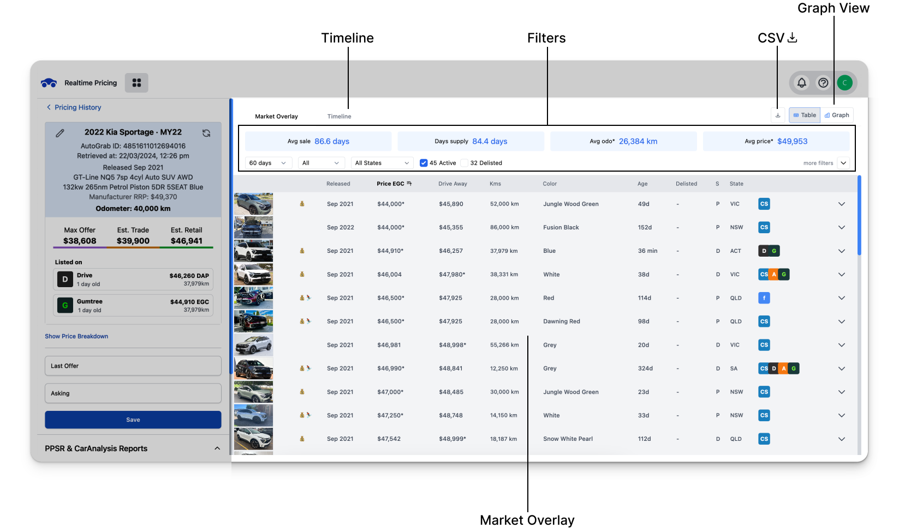899x528 pixels.
Task: Enable the 32 Delisted checkbox
Action: [x=465, y=163]
